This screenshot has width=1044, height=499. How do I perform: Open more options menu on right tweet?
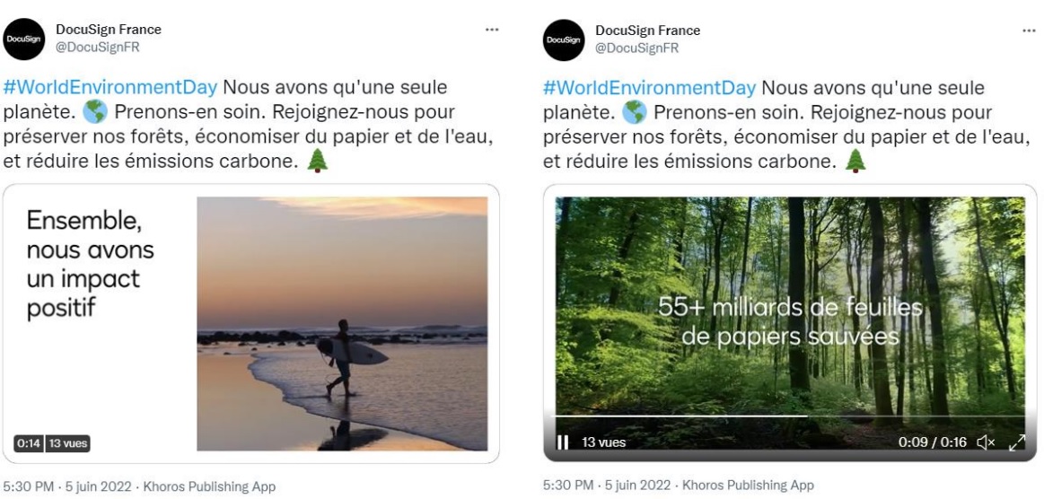(1029, 30)
